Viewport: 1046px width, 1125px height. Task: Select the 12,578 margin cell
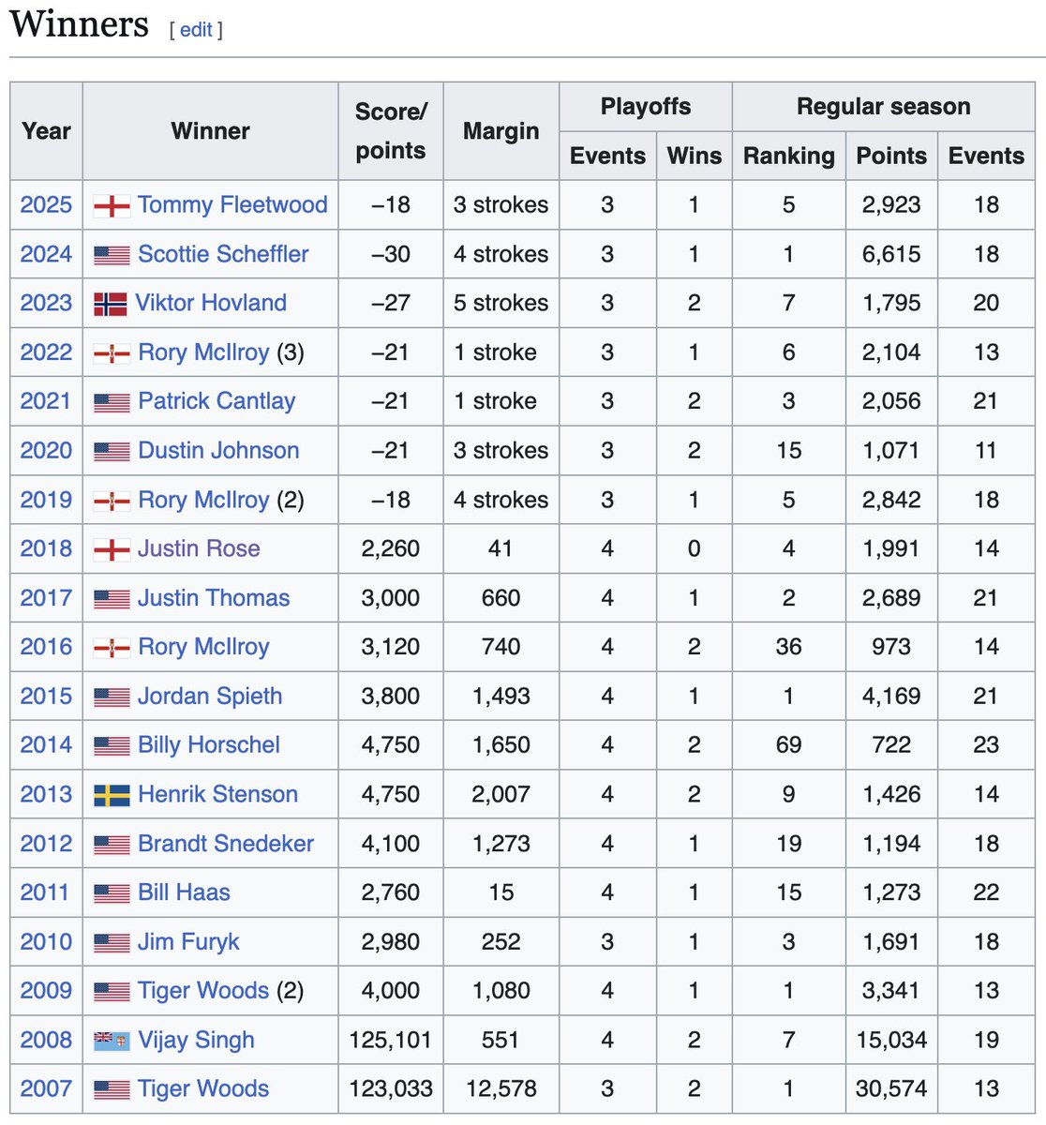click(501, 1089)
